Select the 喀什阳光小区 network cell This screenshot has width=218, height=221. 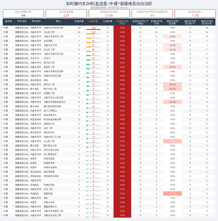(50, 145)
